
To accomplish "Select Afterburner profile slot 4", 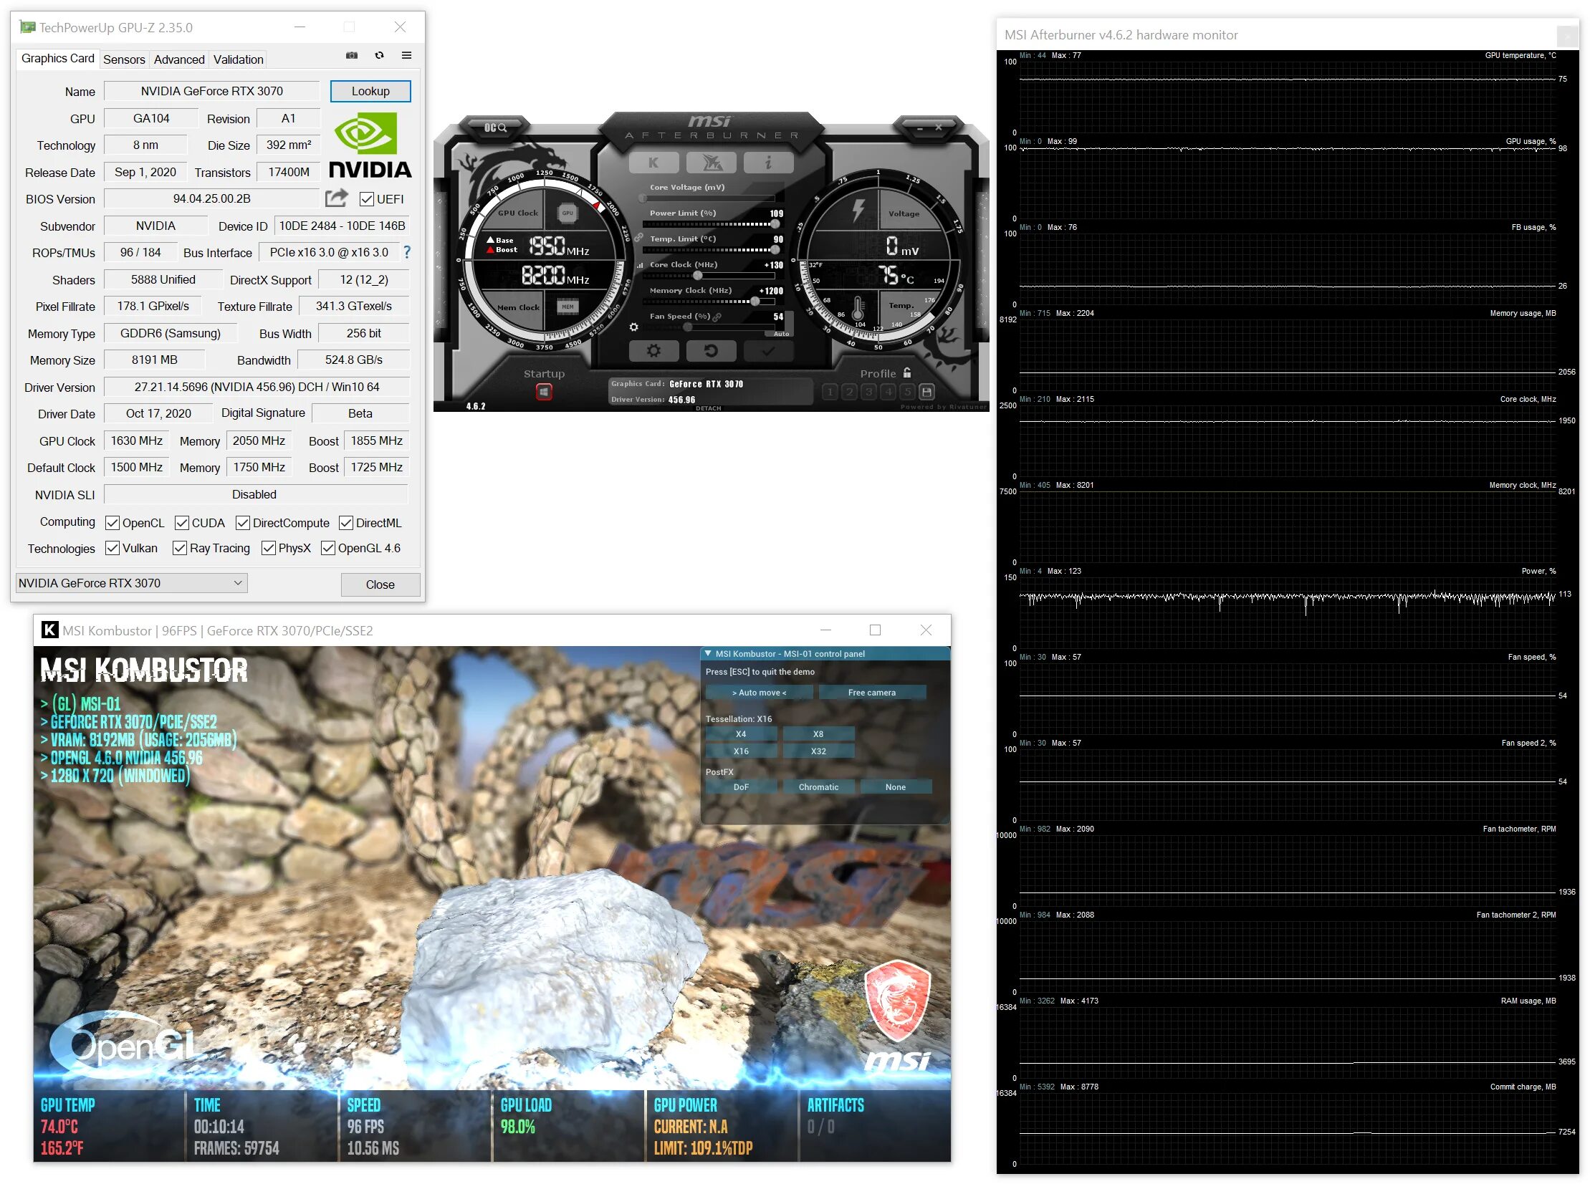I will point(889,392).
